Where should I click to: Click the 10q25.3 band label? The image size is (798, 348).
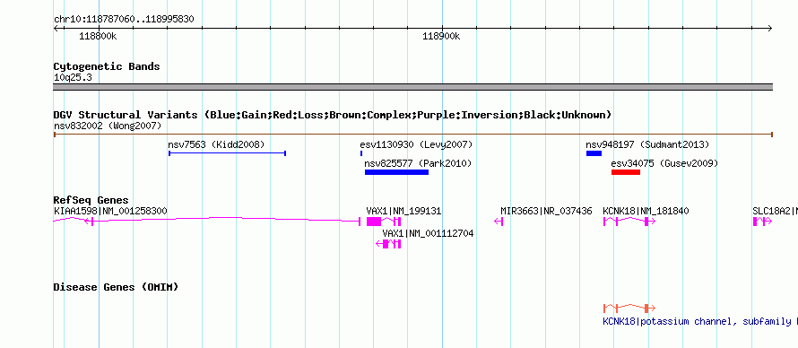[73, 78]
